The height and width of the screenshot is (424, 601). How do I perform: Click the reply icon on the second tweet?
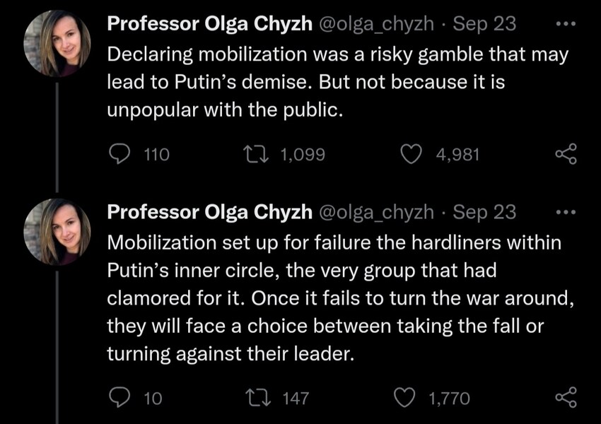(119, 396)
